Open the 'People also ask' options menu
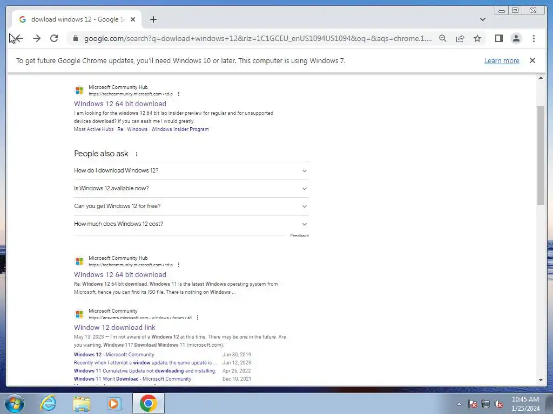 click(137, 154)
